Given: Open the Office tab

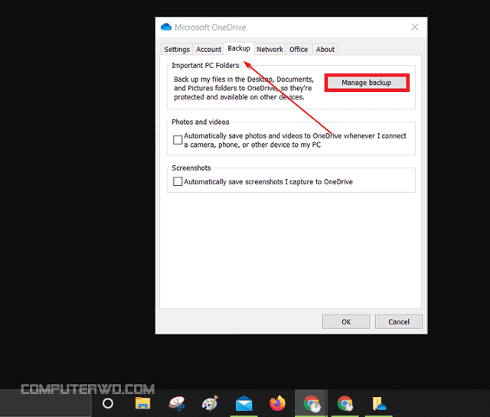Looking at the screenshot, I should click(299, 50).
